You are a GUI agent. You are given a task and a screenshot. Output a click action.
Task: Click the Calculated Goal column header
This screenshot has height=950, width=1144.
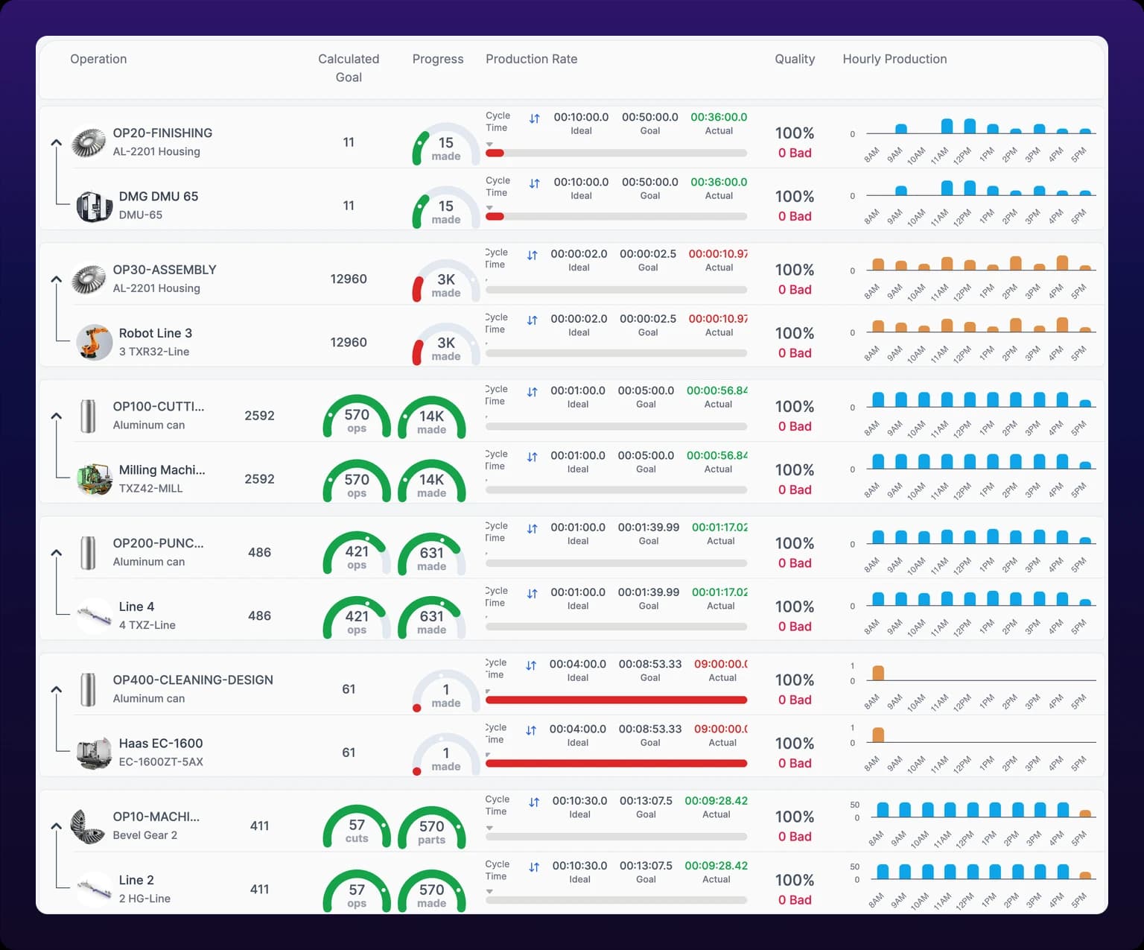coord(349,68)
